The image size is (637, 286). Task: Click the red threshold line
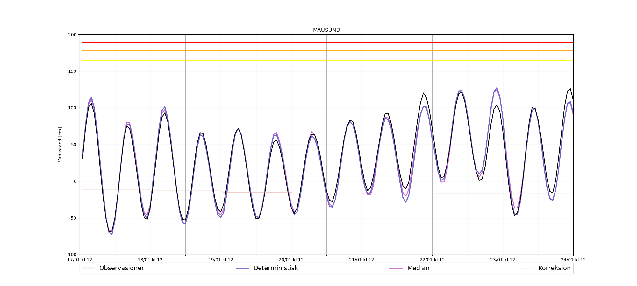328,42
